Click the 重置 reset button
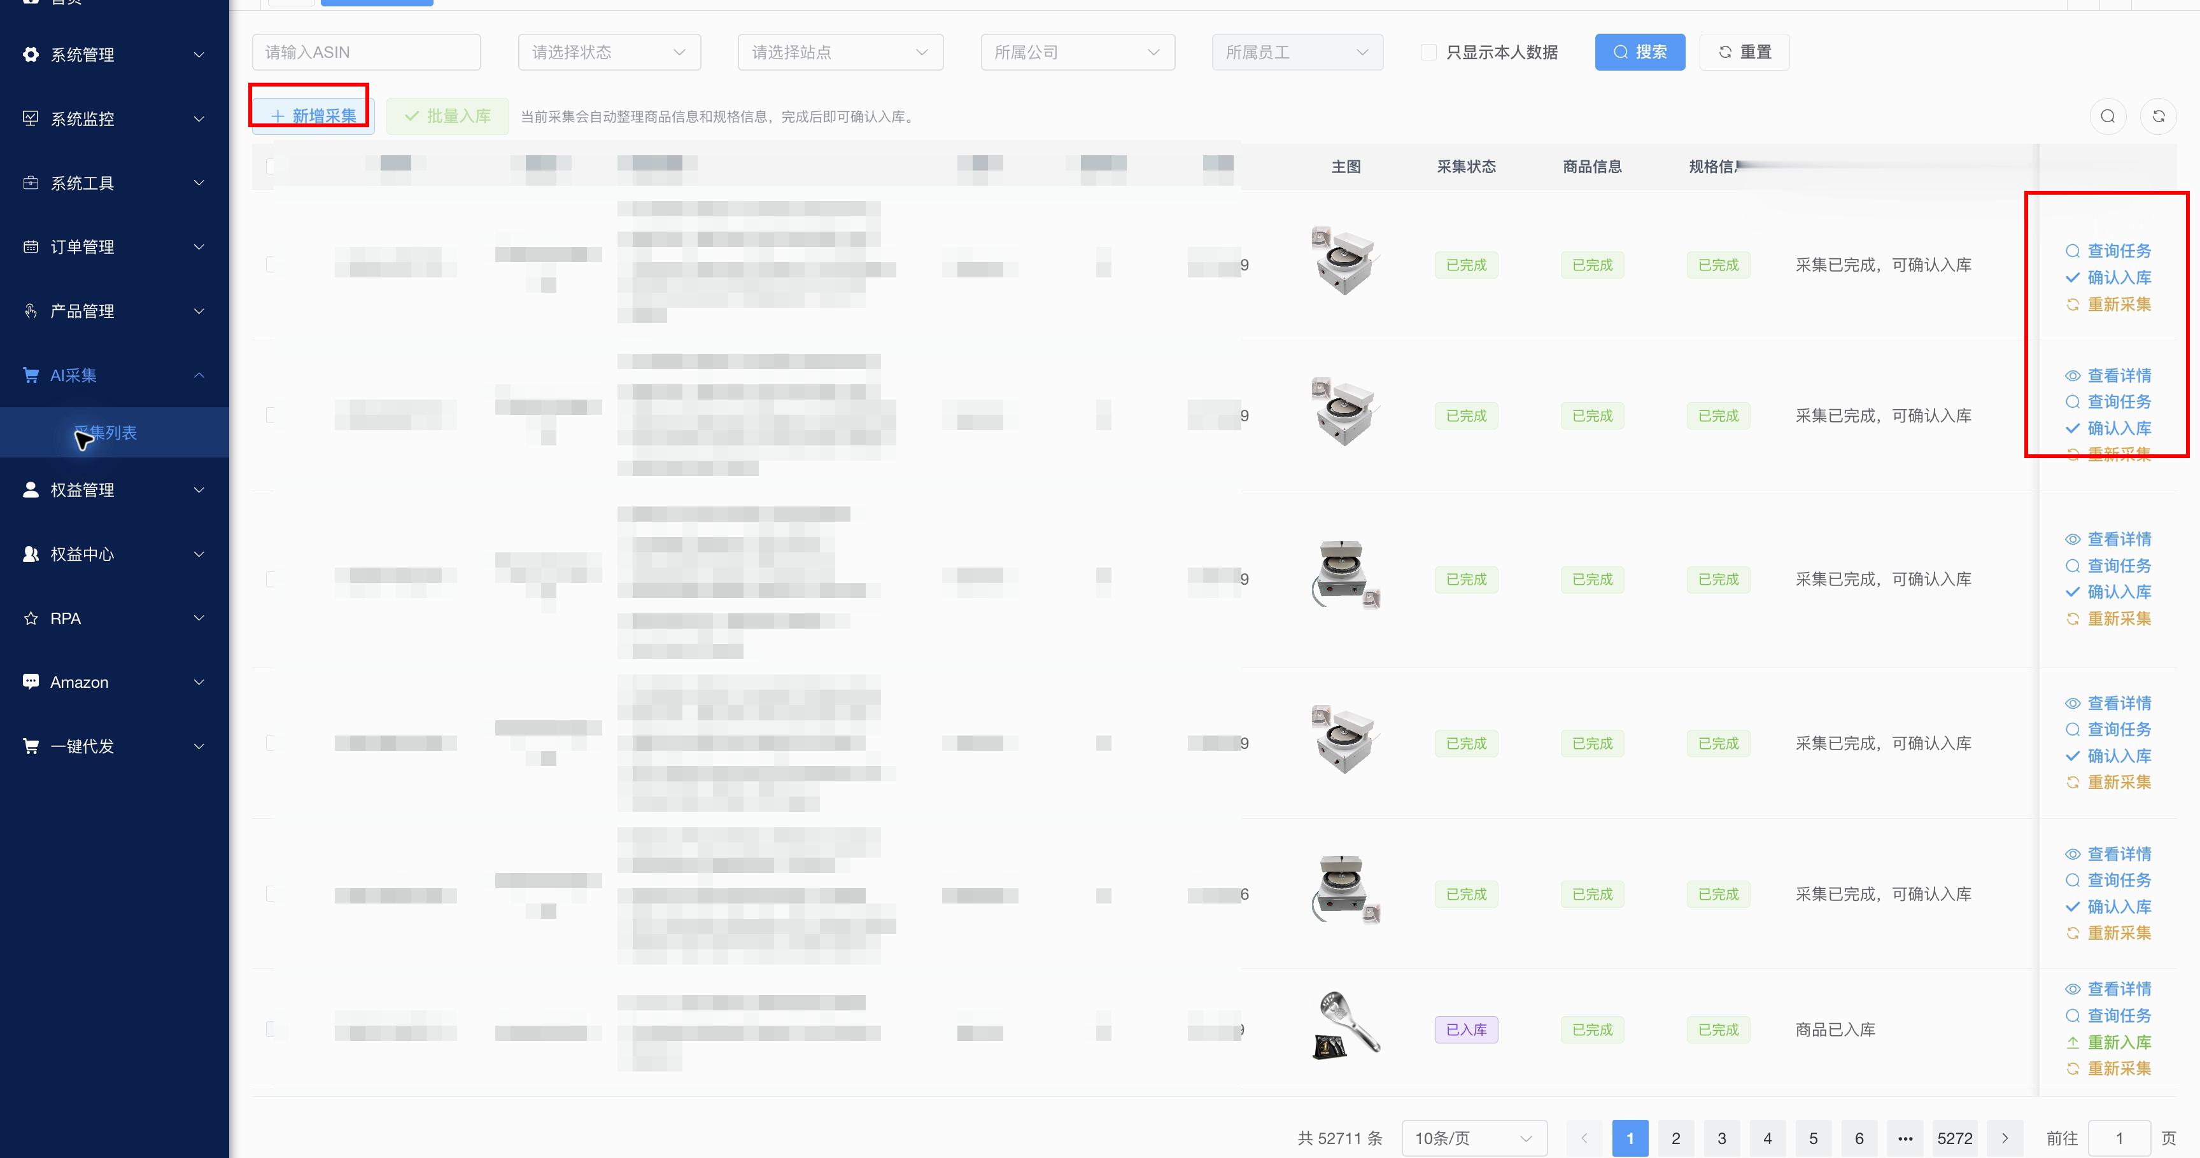 click(1744, 52)
